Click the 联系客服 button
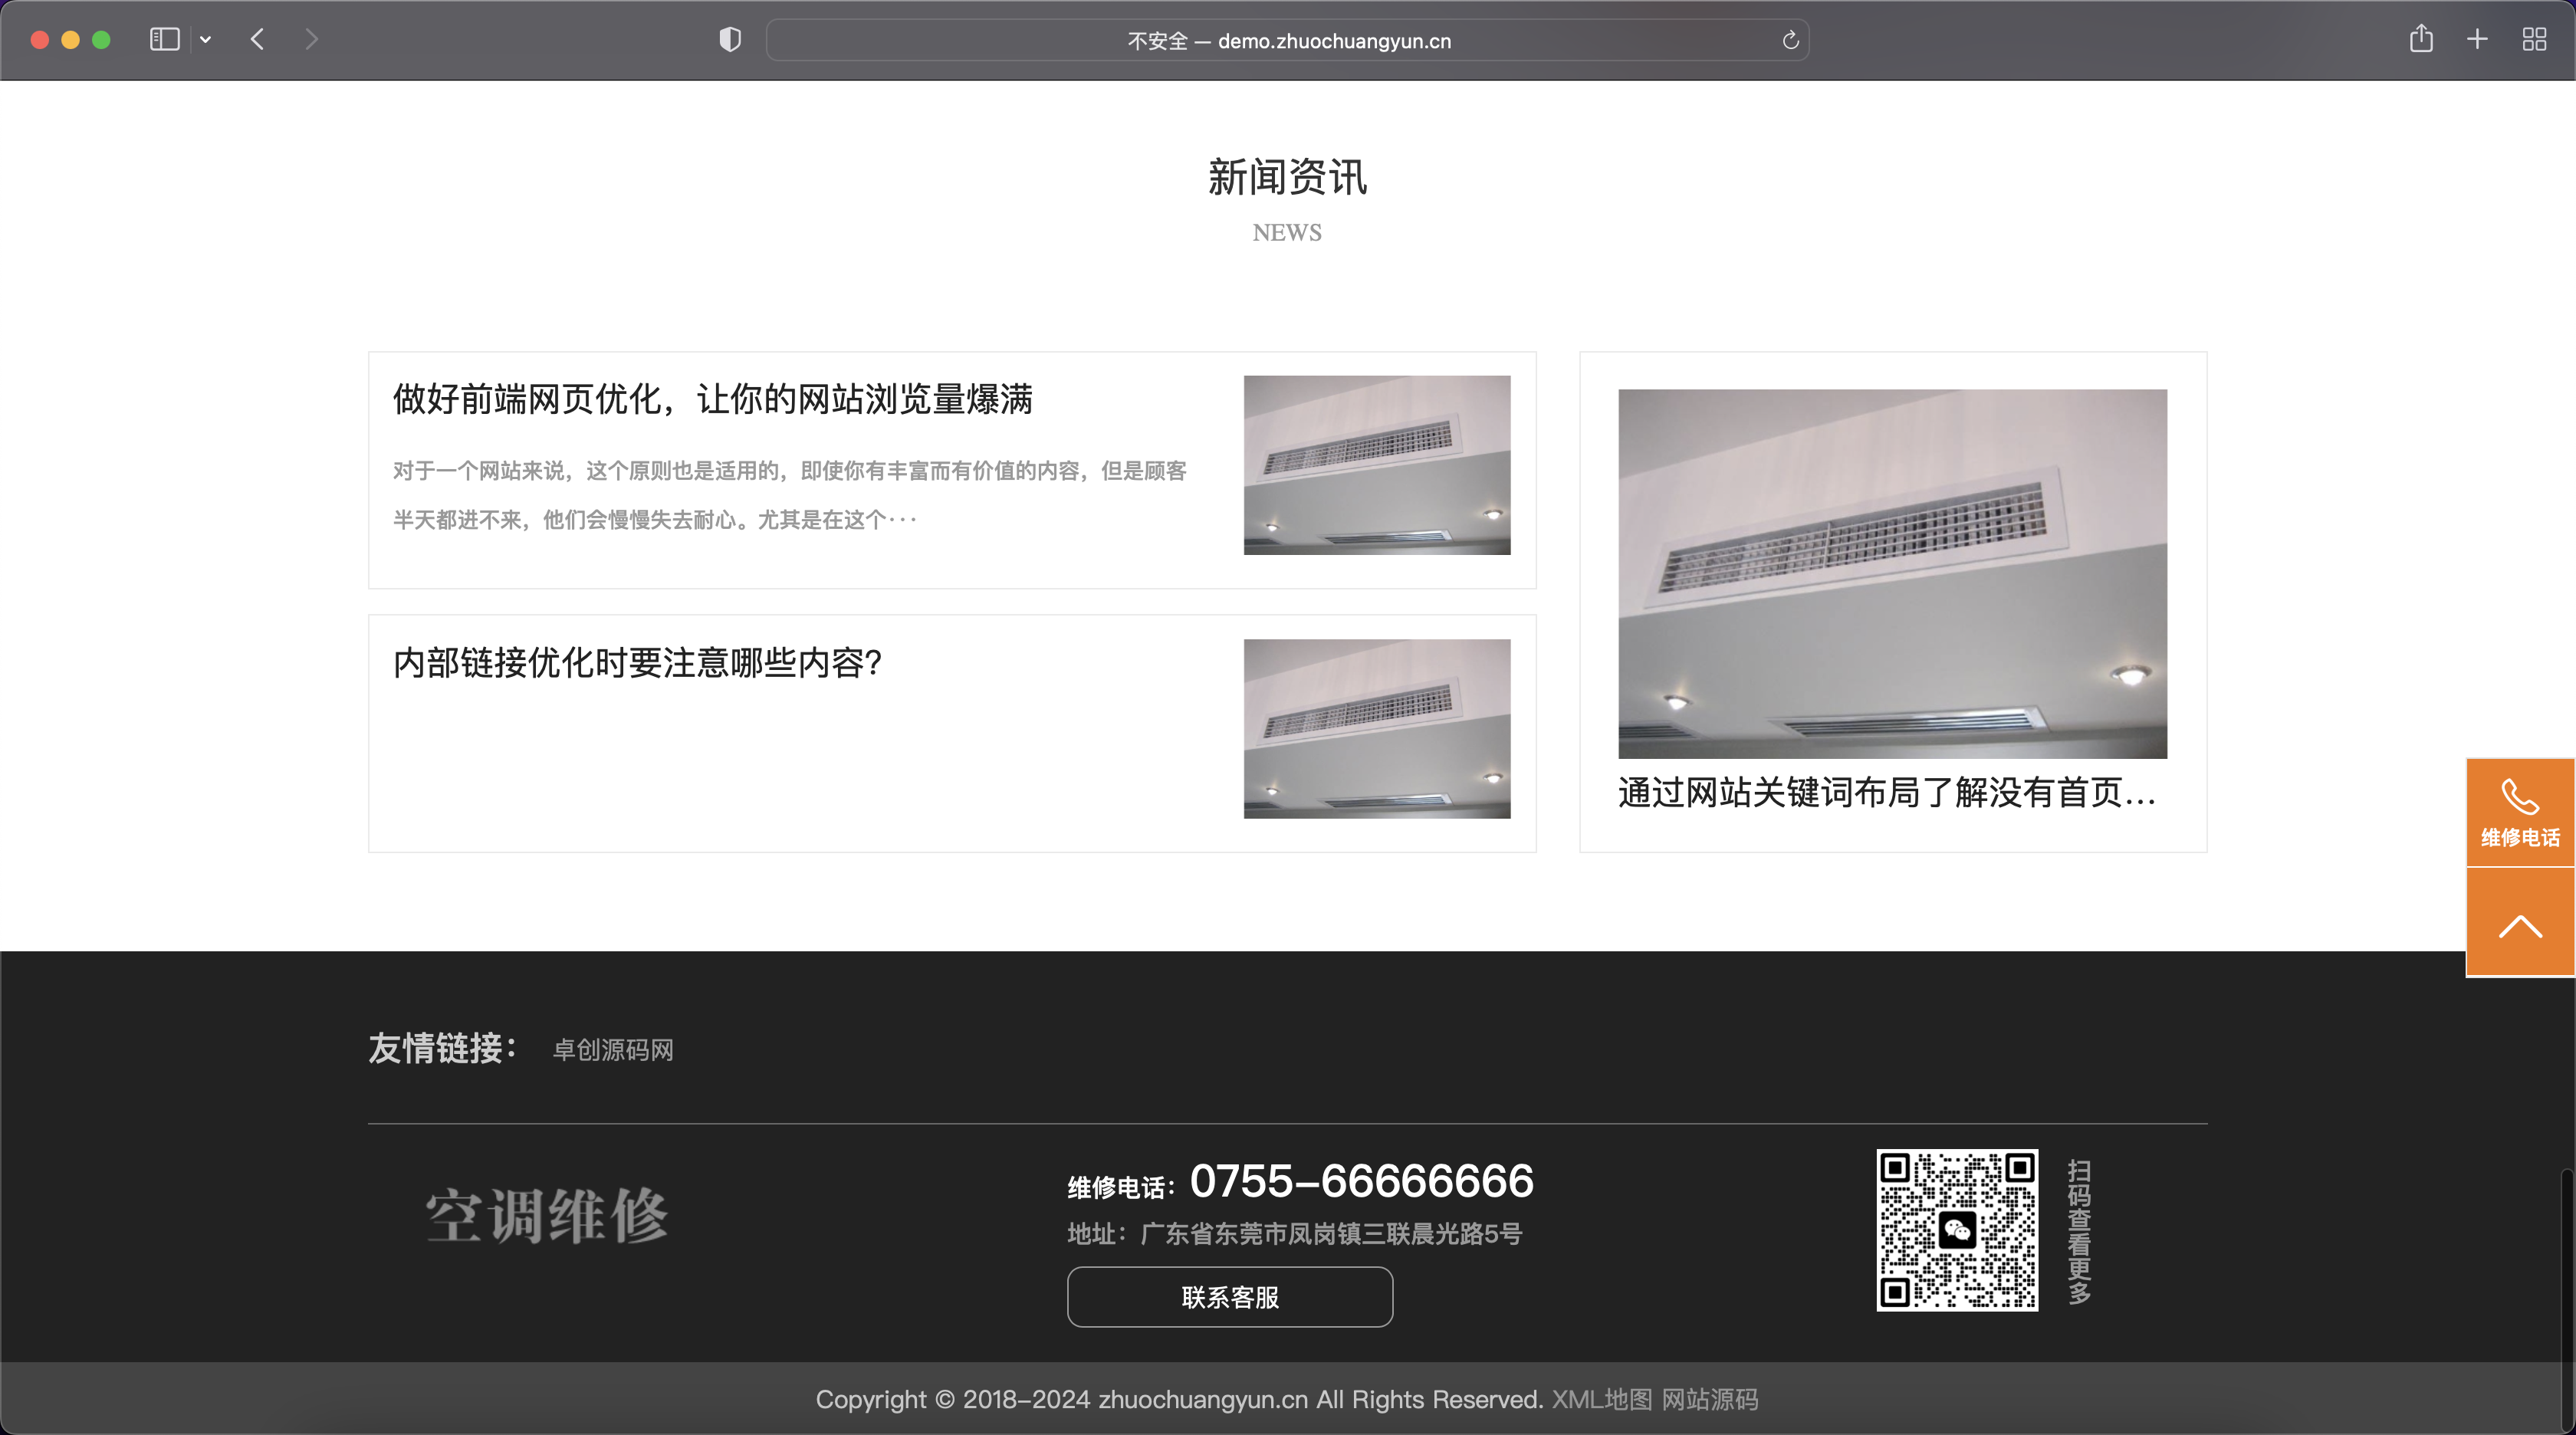The height and width of the screenshot is (1435, 2576). point(1230,1297)
